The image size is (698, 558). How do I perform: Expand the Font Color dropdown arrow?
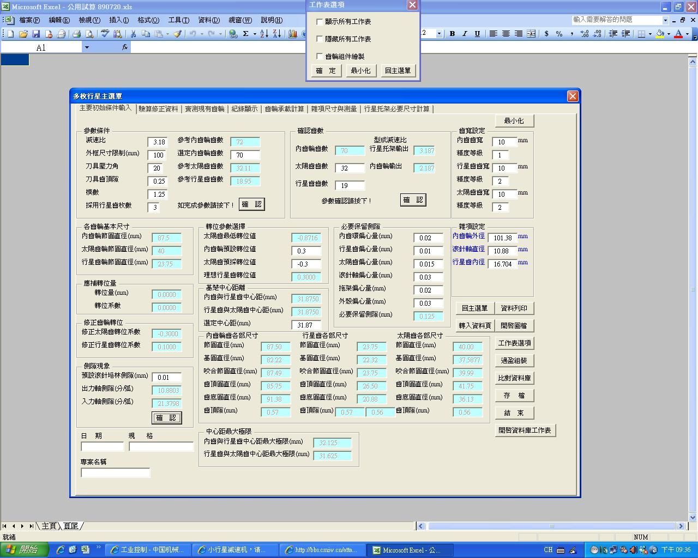[x=687, y=34]
